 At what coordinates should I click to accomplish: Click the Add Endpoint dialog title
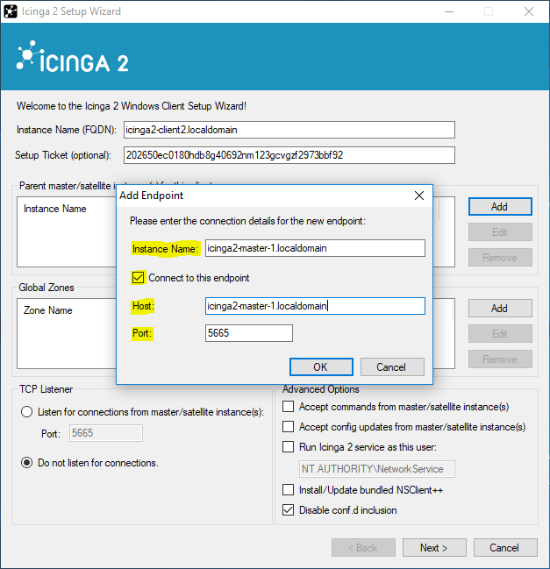(152, 196)
